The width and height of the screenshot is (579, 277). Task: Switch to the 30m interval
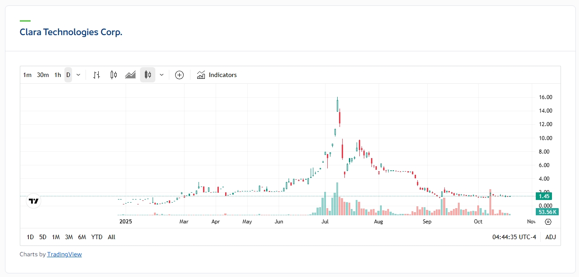pyautogui.click(x=43, y=75)
